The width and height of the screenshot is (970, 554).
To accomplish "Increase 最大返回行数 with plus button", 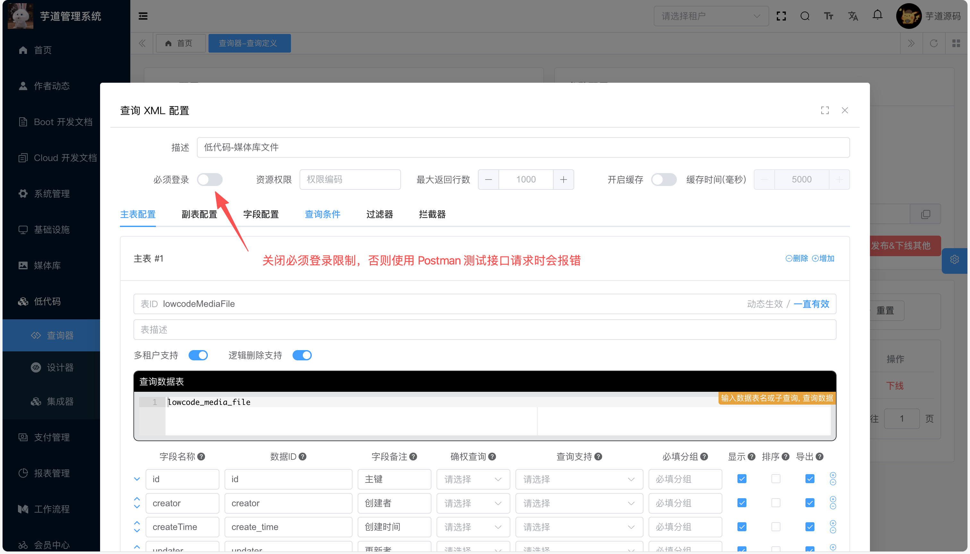I will [563, 180].
